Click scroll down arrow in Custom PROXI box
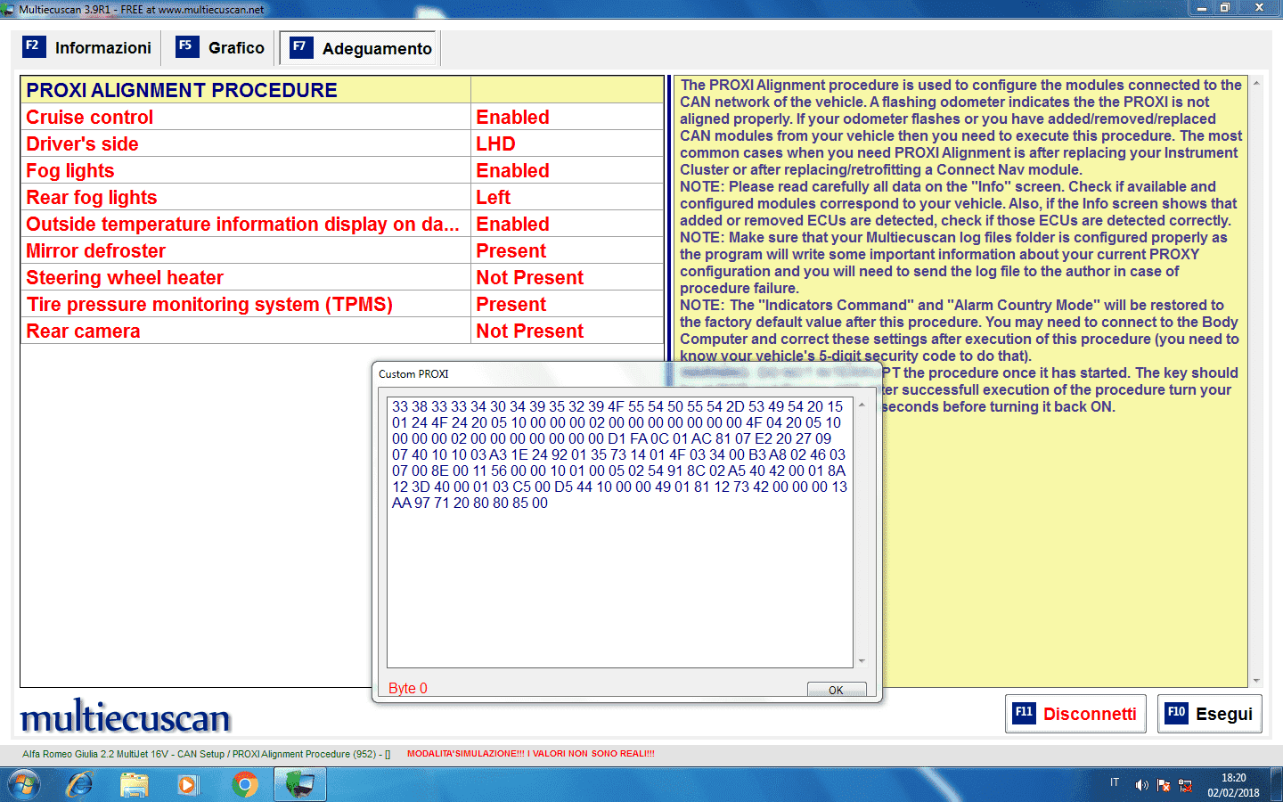 pyautogui.click(x=862, y=660)
